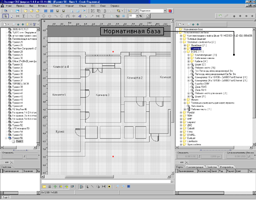Viewport: 256px width, 200px height.
Task: Expand the ДКС folder node
Action: (181, 125)
